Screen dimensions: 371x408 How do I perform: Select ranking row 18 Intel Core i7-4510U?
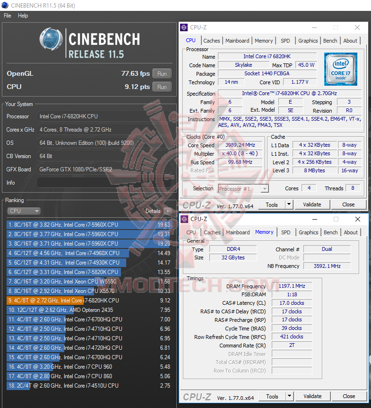89,386
